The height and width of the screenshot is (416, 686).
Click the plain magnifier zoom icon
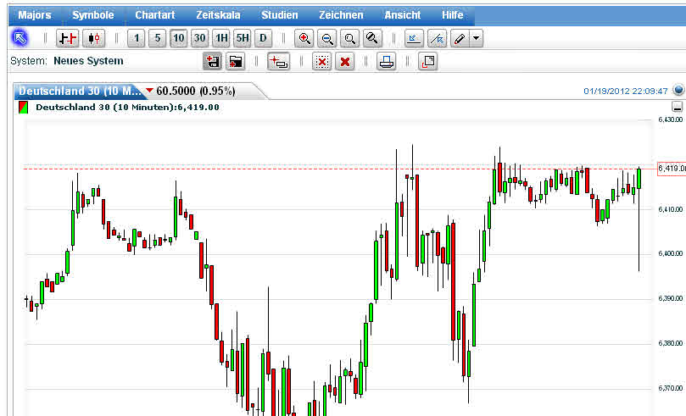click(x=349, y=38)
